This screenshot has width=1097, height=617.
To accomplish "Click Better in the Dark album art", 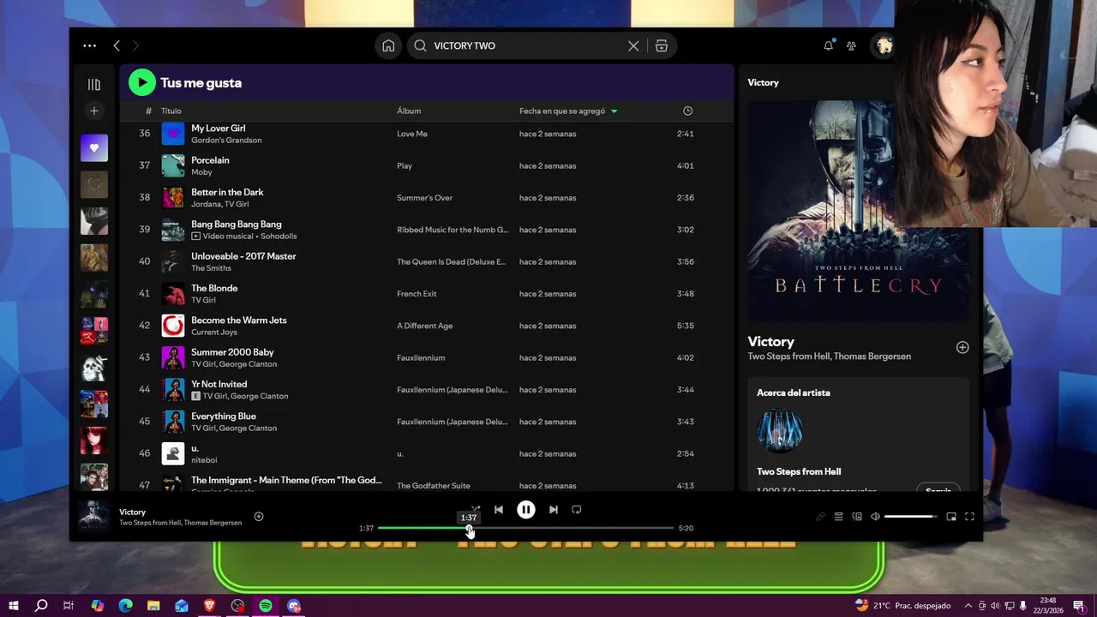I will point(173,198).
